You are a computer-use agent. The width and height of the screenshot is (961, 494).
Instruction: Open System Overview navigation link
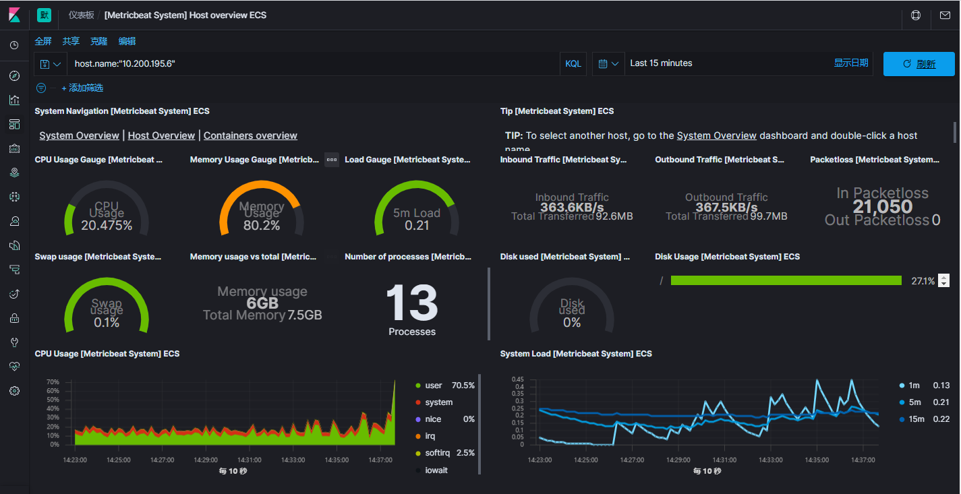click(79, 135)
